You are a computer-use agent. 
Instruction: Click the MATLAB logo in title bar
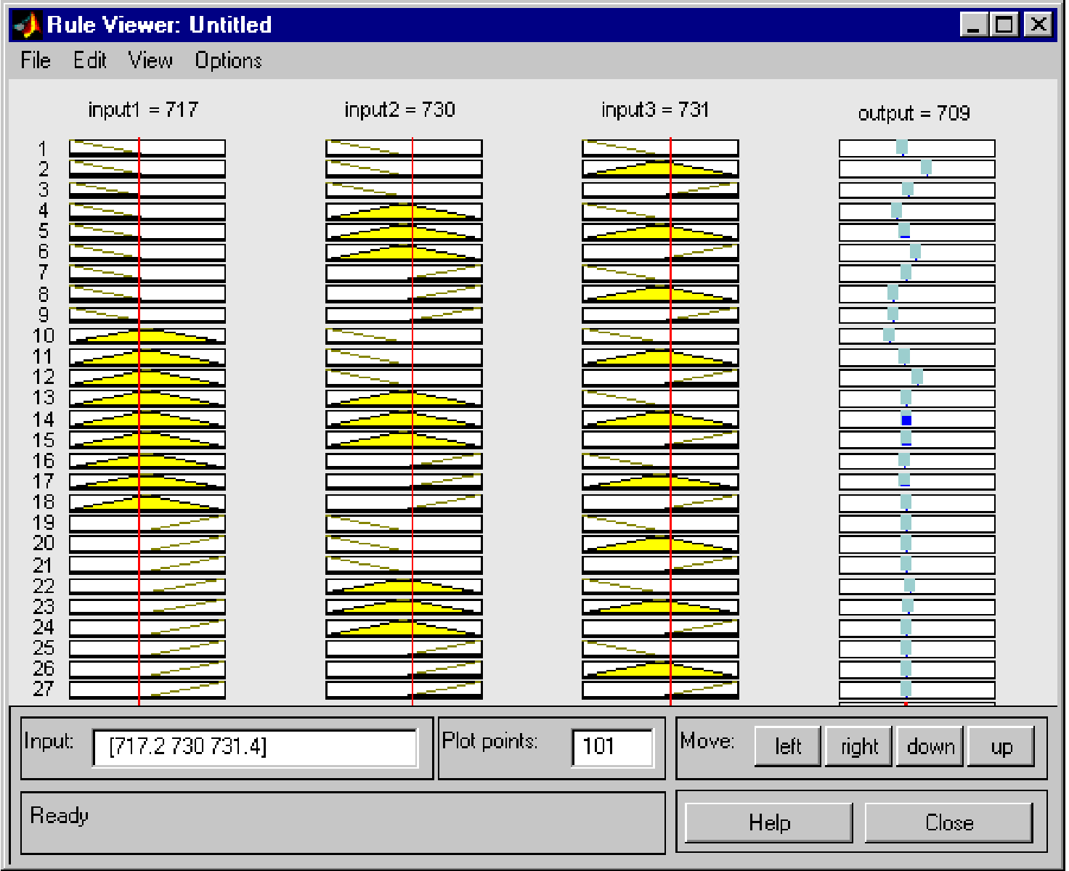point(27,25)
